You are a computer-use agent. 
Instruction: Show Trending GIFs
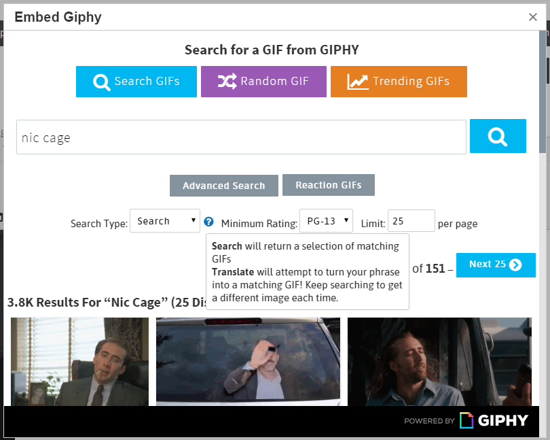tap(399, 82)
